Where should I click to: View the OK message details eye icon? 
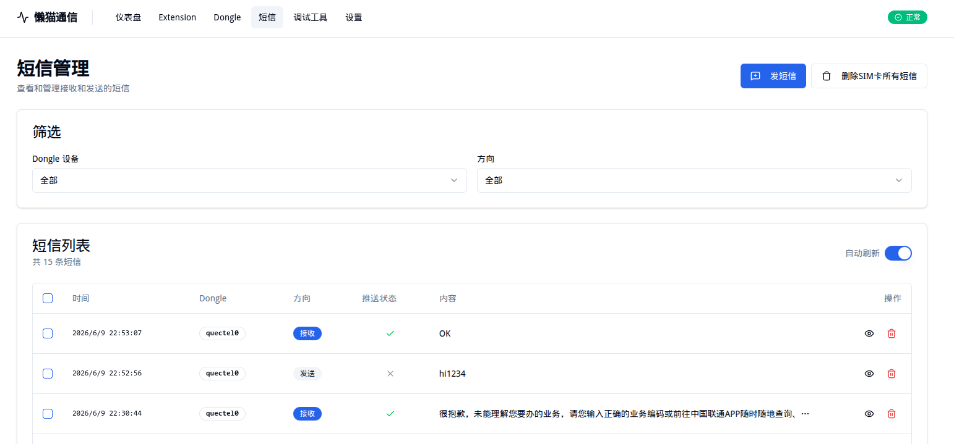[x=869, y=333]
